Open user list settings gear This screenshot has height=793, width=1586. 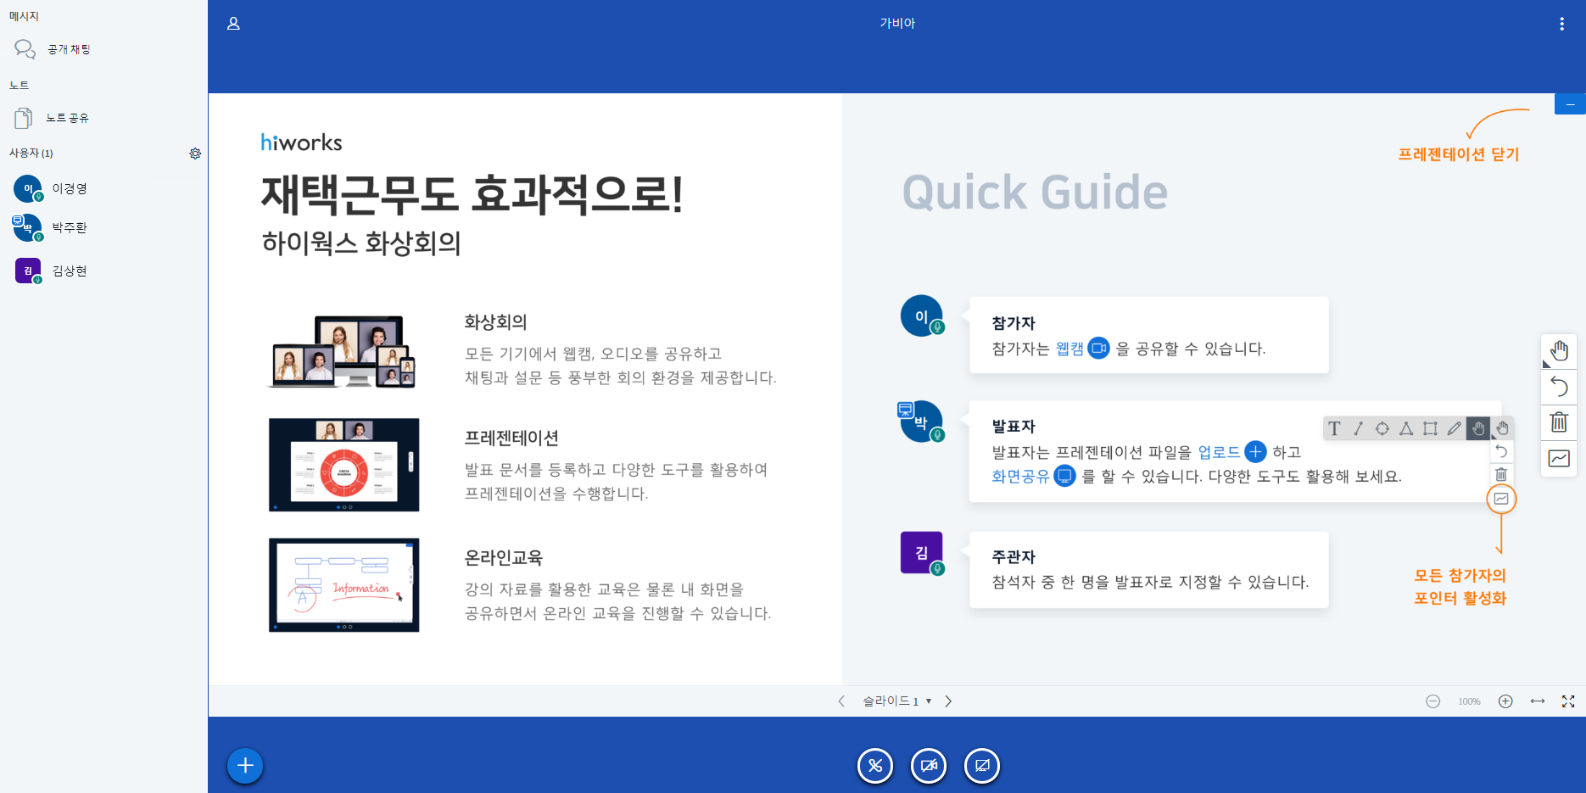(195, 154)
